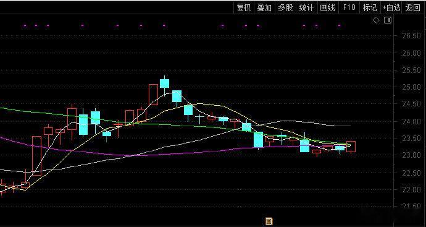Select the 标记 mark button

tap(370, 7)
